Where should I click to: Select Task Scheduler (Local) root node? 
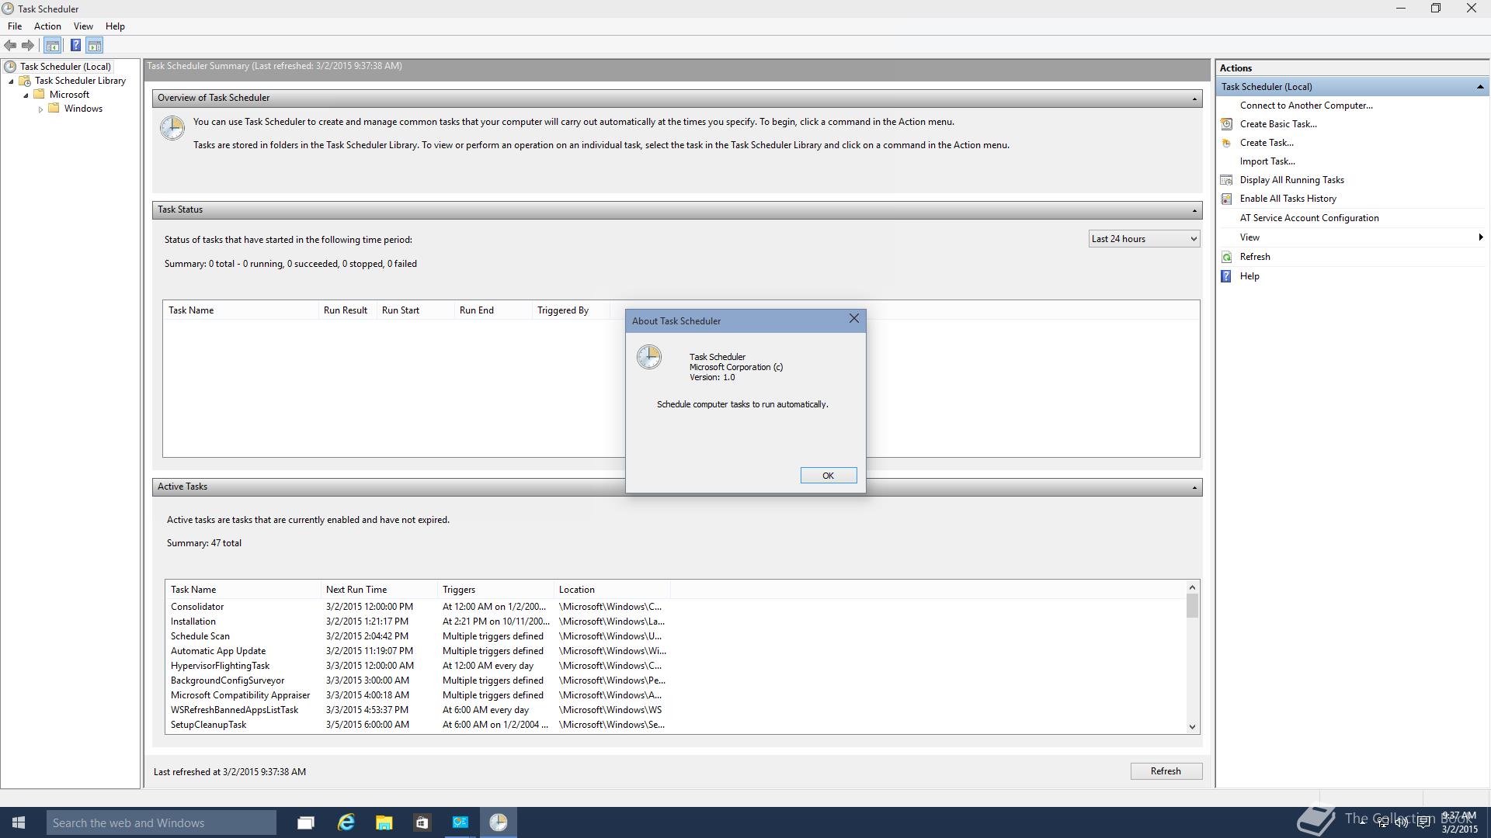[65, 67]
